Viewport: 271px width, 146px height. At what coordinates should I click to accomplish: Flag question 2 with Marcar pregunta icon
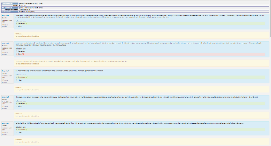point(3,53)
